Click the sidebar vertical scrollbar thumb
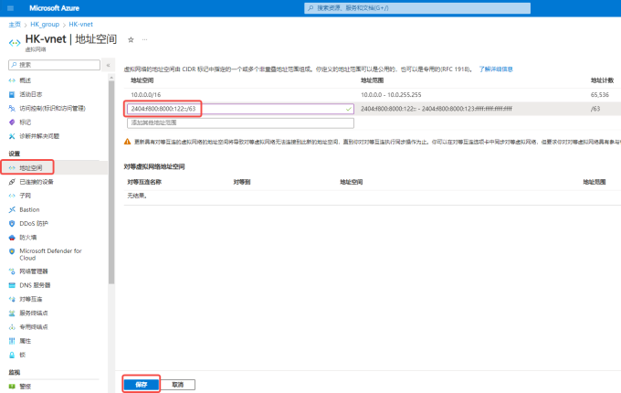Screen dimensions: 621x393 pos(111,182)
